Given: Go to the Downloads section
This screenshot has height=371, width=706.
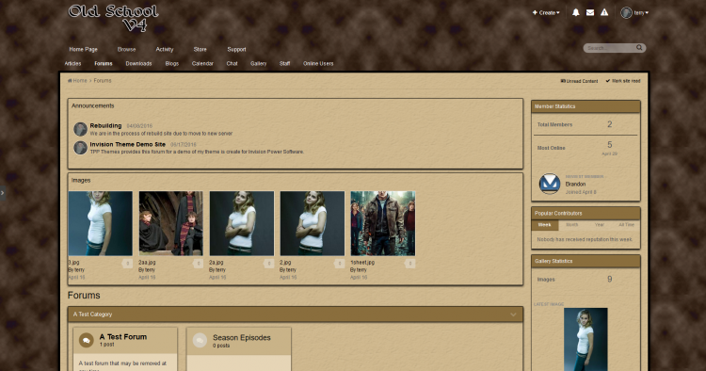Looking at the screenshot, I should [x=138, y=63].
